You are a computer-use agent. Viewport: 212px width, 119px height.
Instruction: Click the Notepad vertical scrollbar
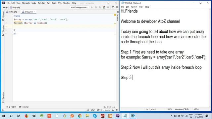click(x=210, y=58)
